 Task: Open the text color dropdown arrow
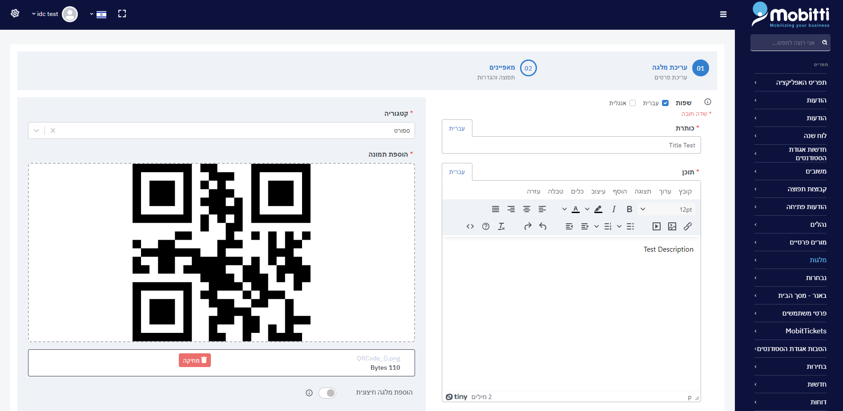coord(565,209)
